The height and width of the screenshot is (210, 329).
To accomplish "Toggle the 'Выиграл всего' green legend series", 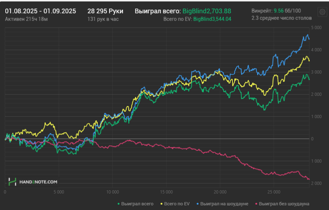I will 135,204.
